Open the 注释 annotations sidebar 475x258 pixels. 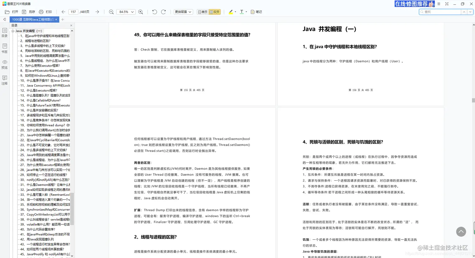[4, 81]
